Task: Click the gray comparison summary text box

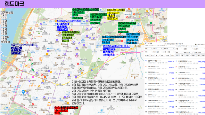Action: (x=108, y=92)
